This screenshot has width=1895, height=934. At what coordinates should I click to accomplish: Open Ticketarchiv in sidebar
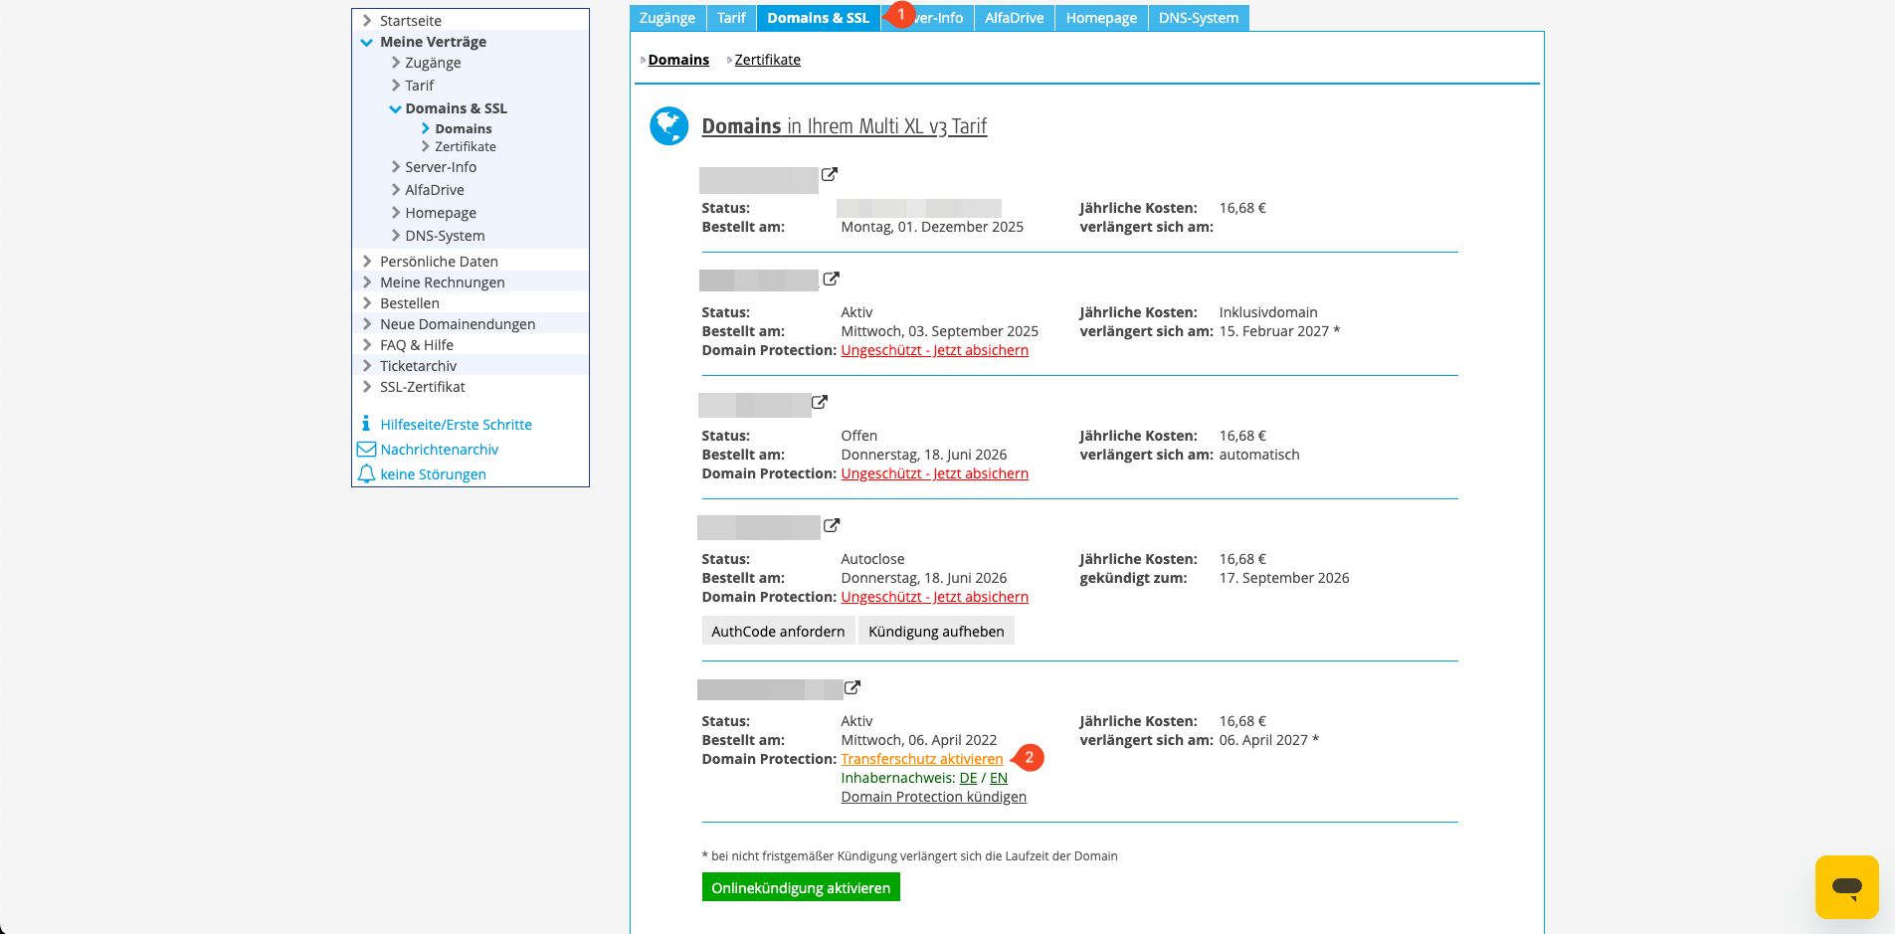419,366
